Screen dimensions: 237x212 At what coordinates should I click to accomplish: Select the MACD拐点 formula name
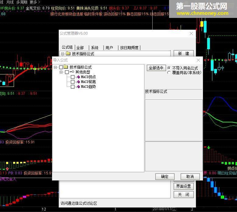[88, 77]
